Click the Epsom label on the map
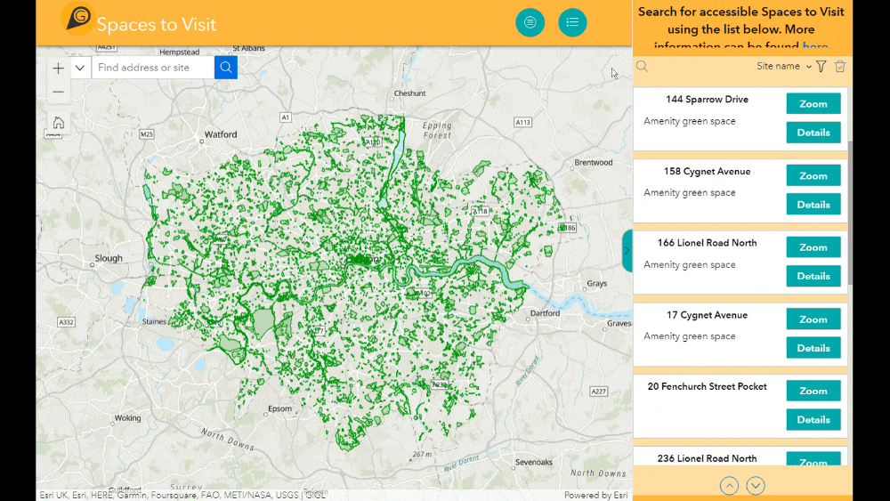The width and height of the screenshot is (890, 501). point(279,408)
